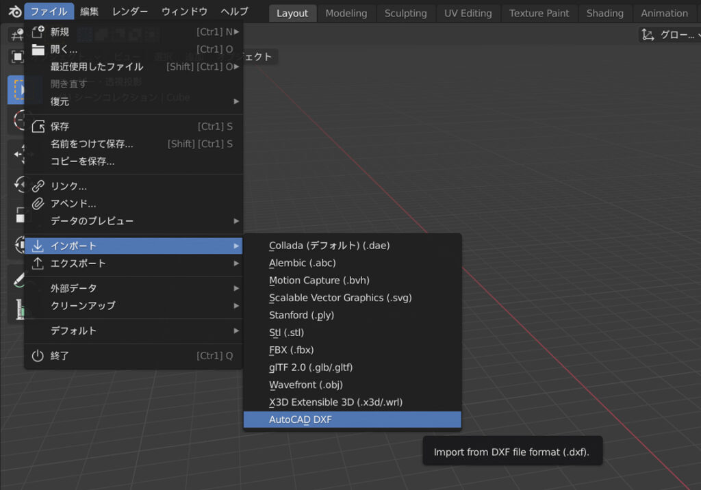Select the Cursor tool
Viewport: 701px width, 490px height.
pos(18,120)
